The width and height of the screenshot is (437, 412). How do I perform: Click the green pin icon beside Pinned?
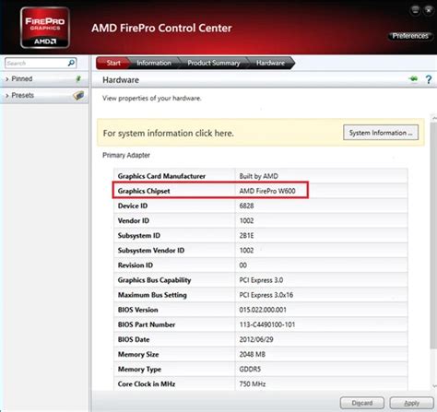coord(78,79)
